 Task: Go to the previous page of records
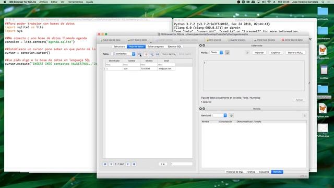click(111, 164)
